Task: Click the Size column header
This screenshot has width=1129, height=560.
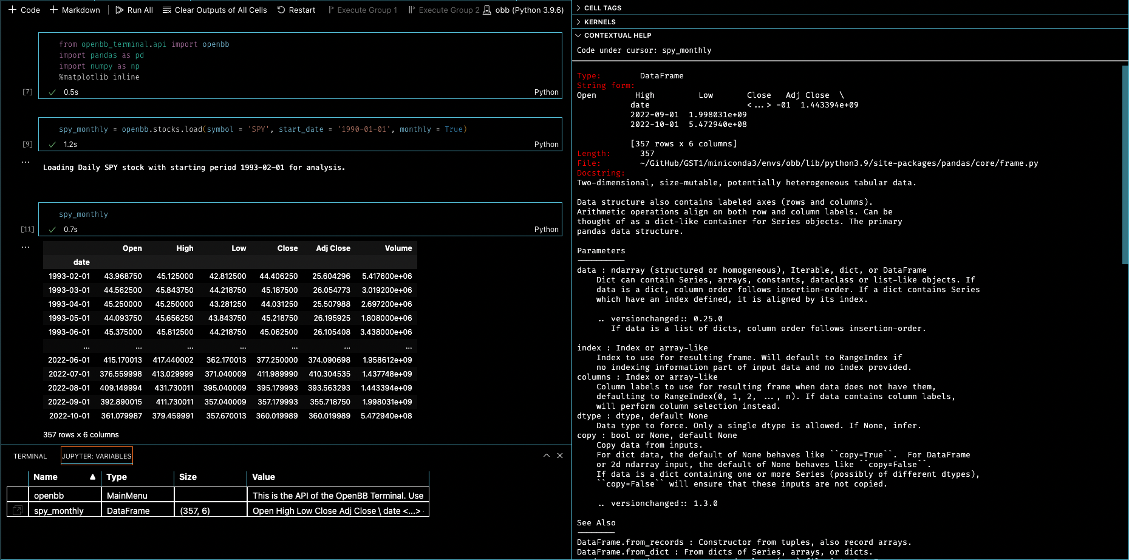Action: [x=210, y=477]
